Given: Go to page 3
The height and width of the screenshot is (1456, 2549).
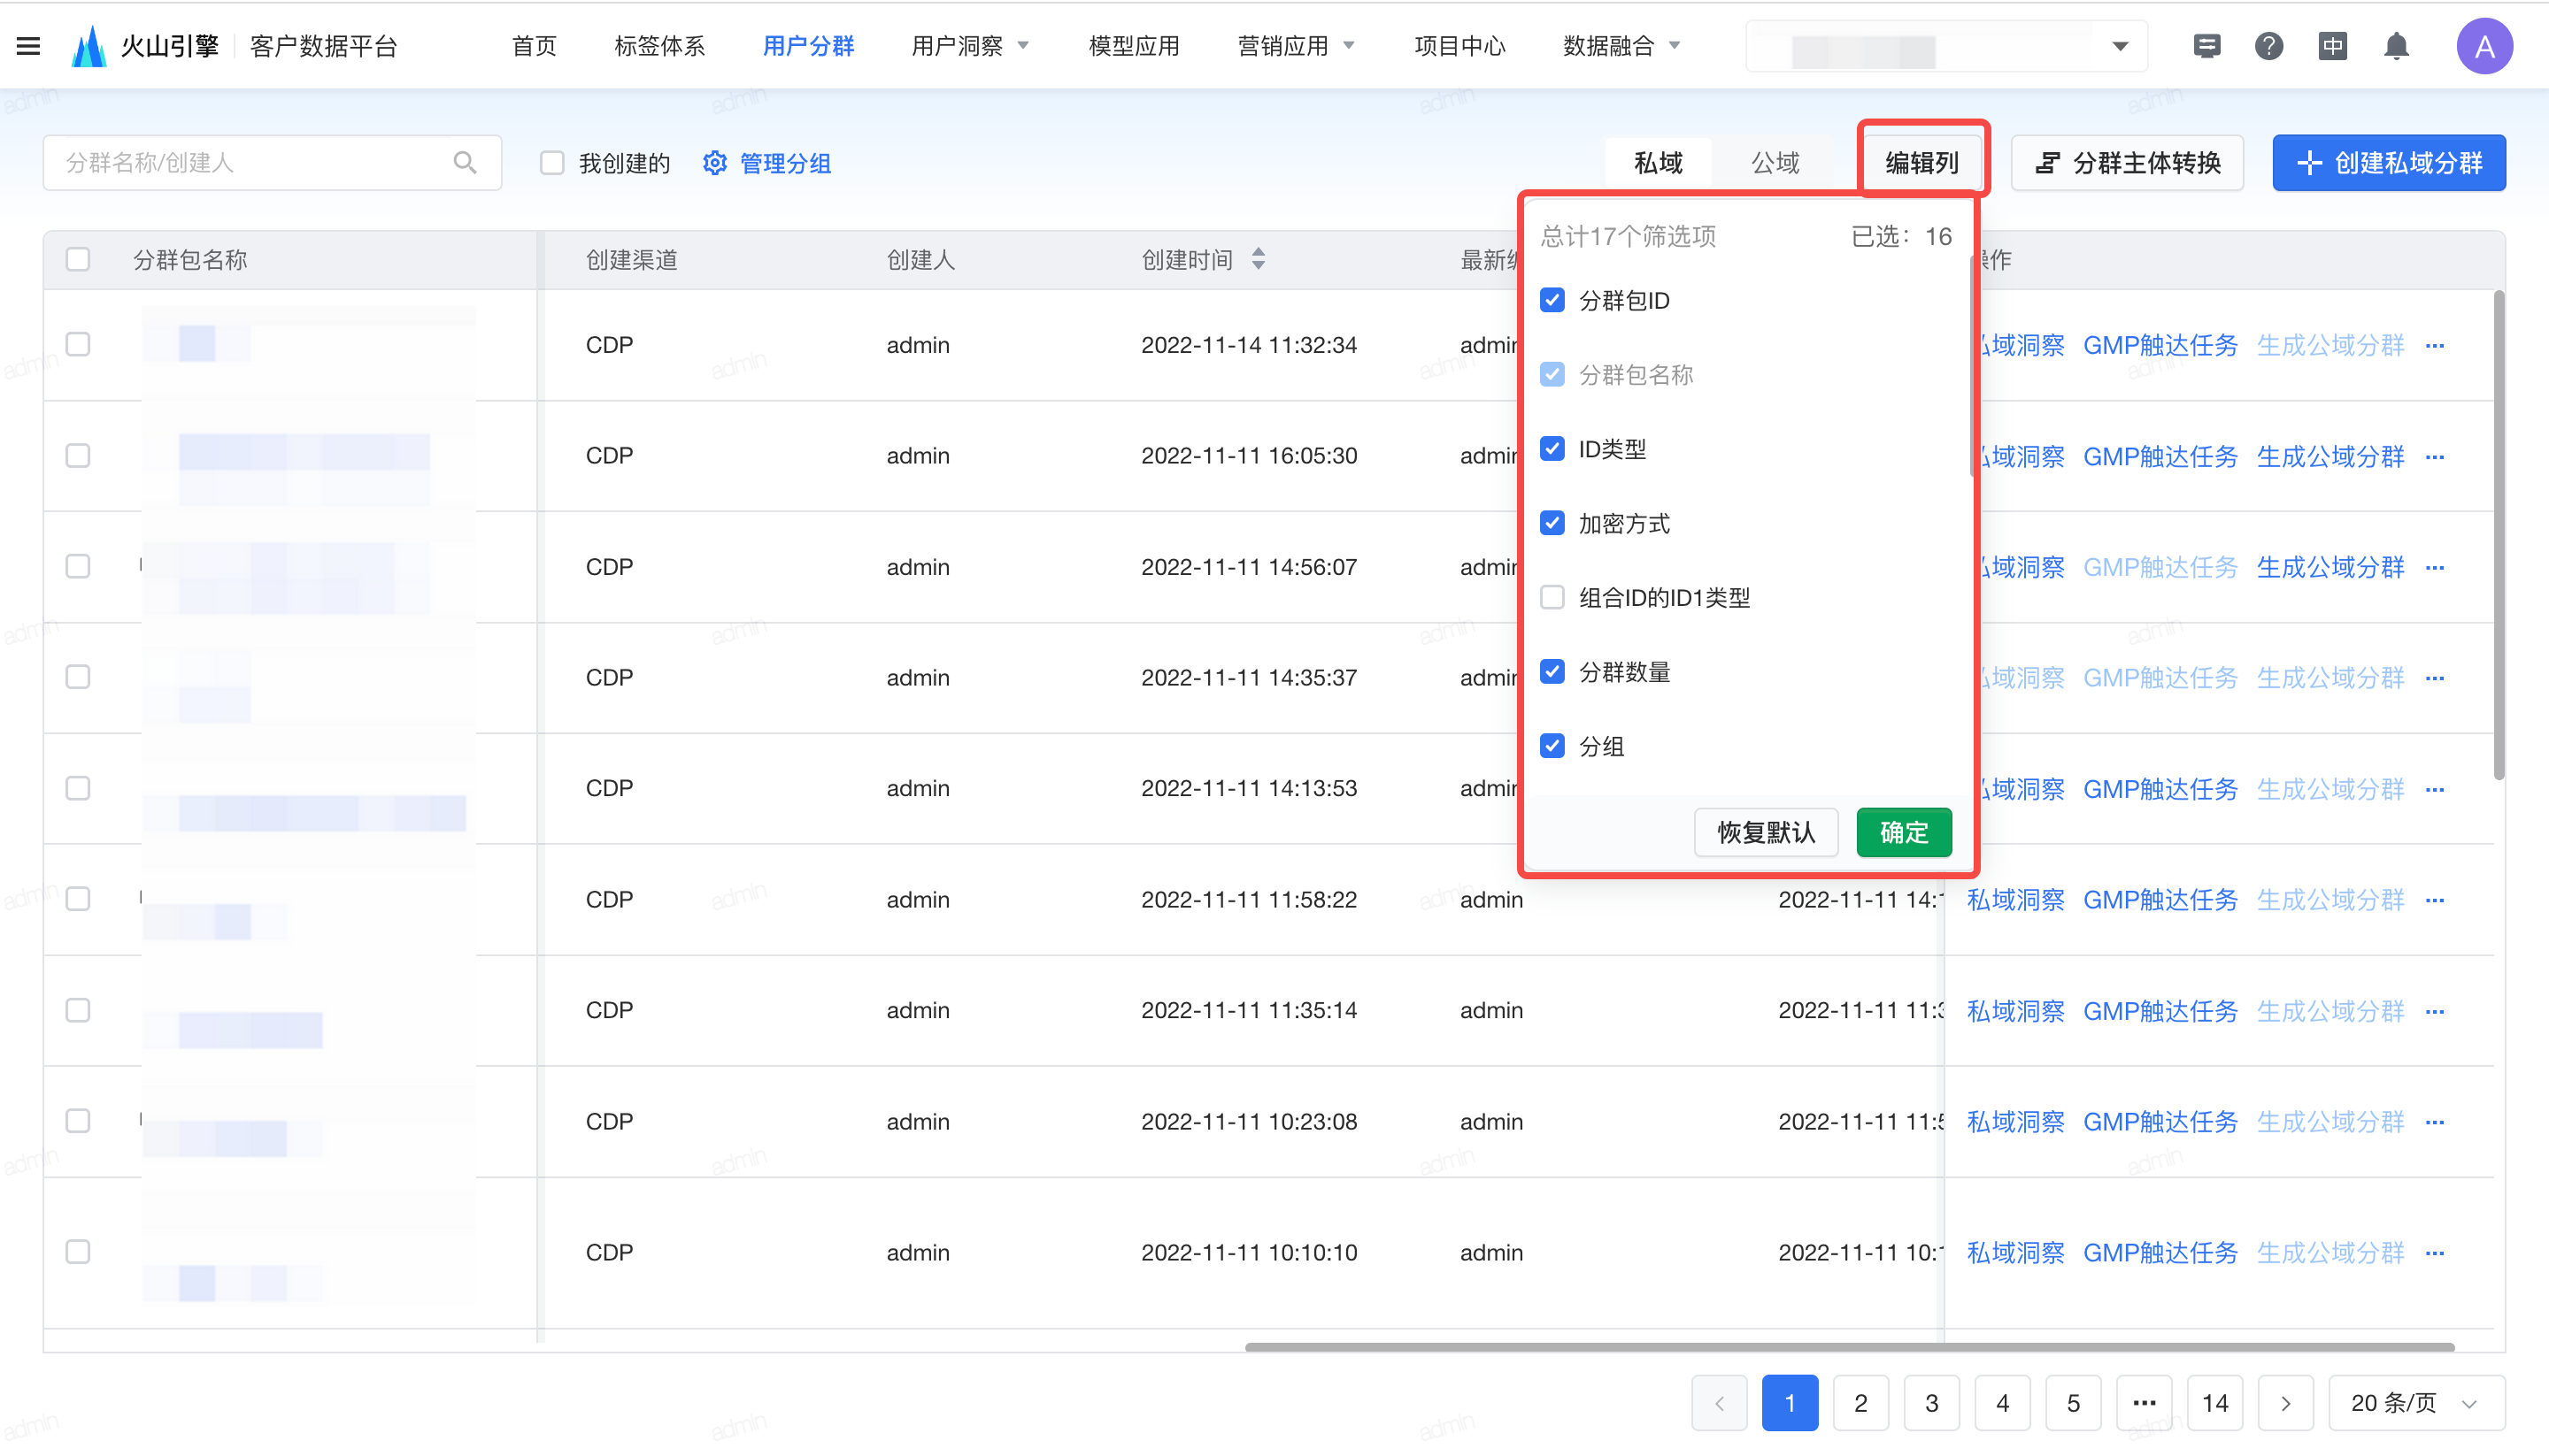Looking at the screenshot, I should [1932, 1403].
